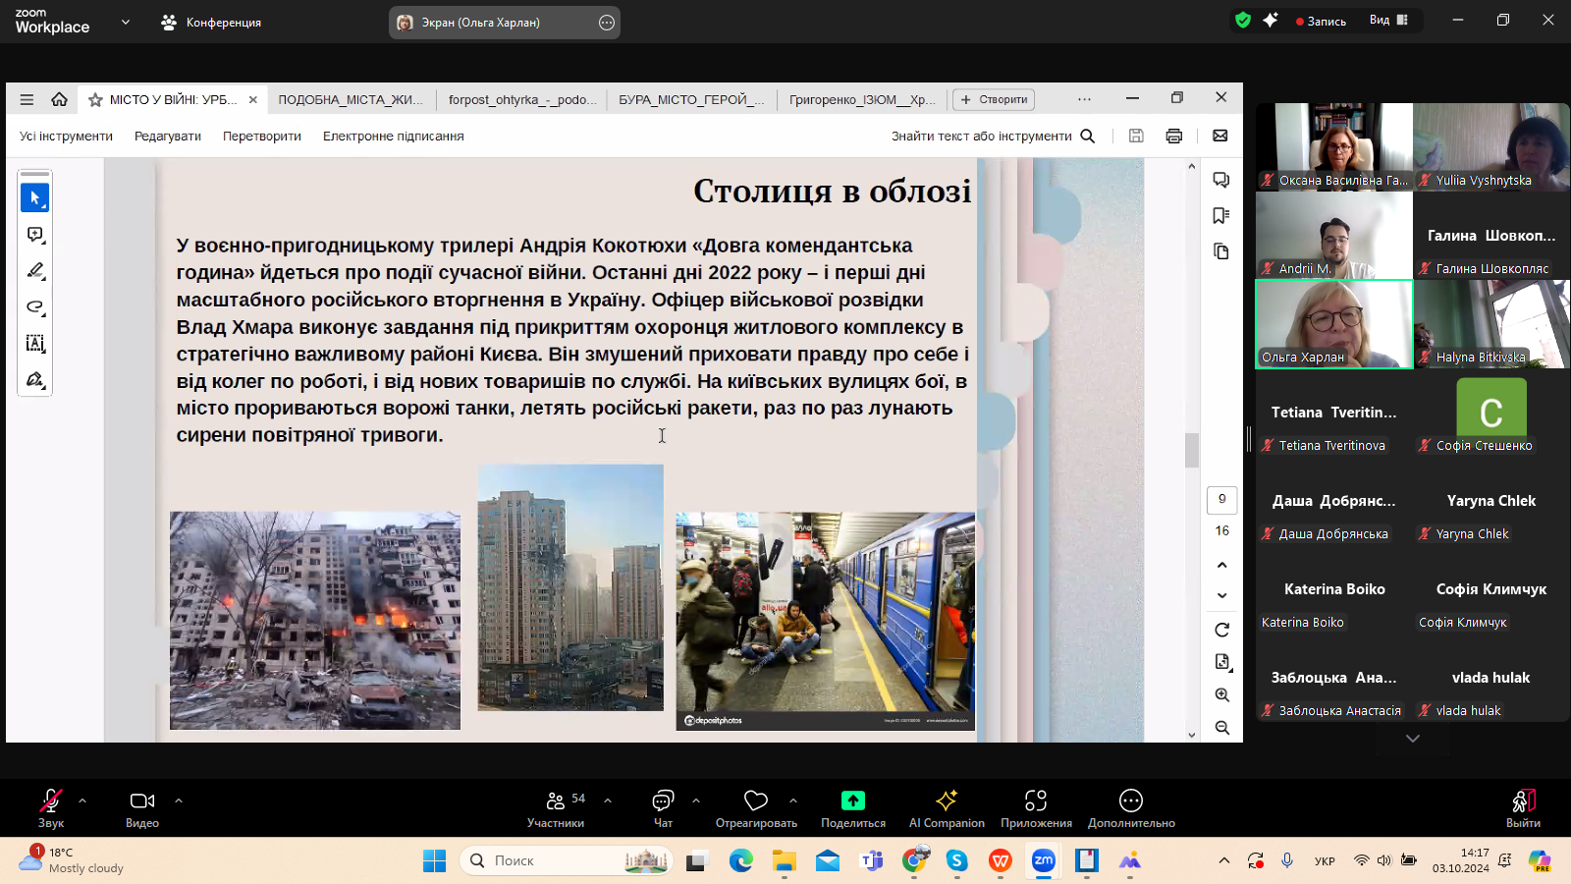Click the document vertical scrollbar thumb

click(x=1191, y=451)
